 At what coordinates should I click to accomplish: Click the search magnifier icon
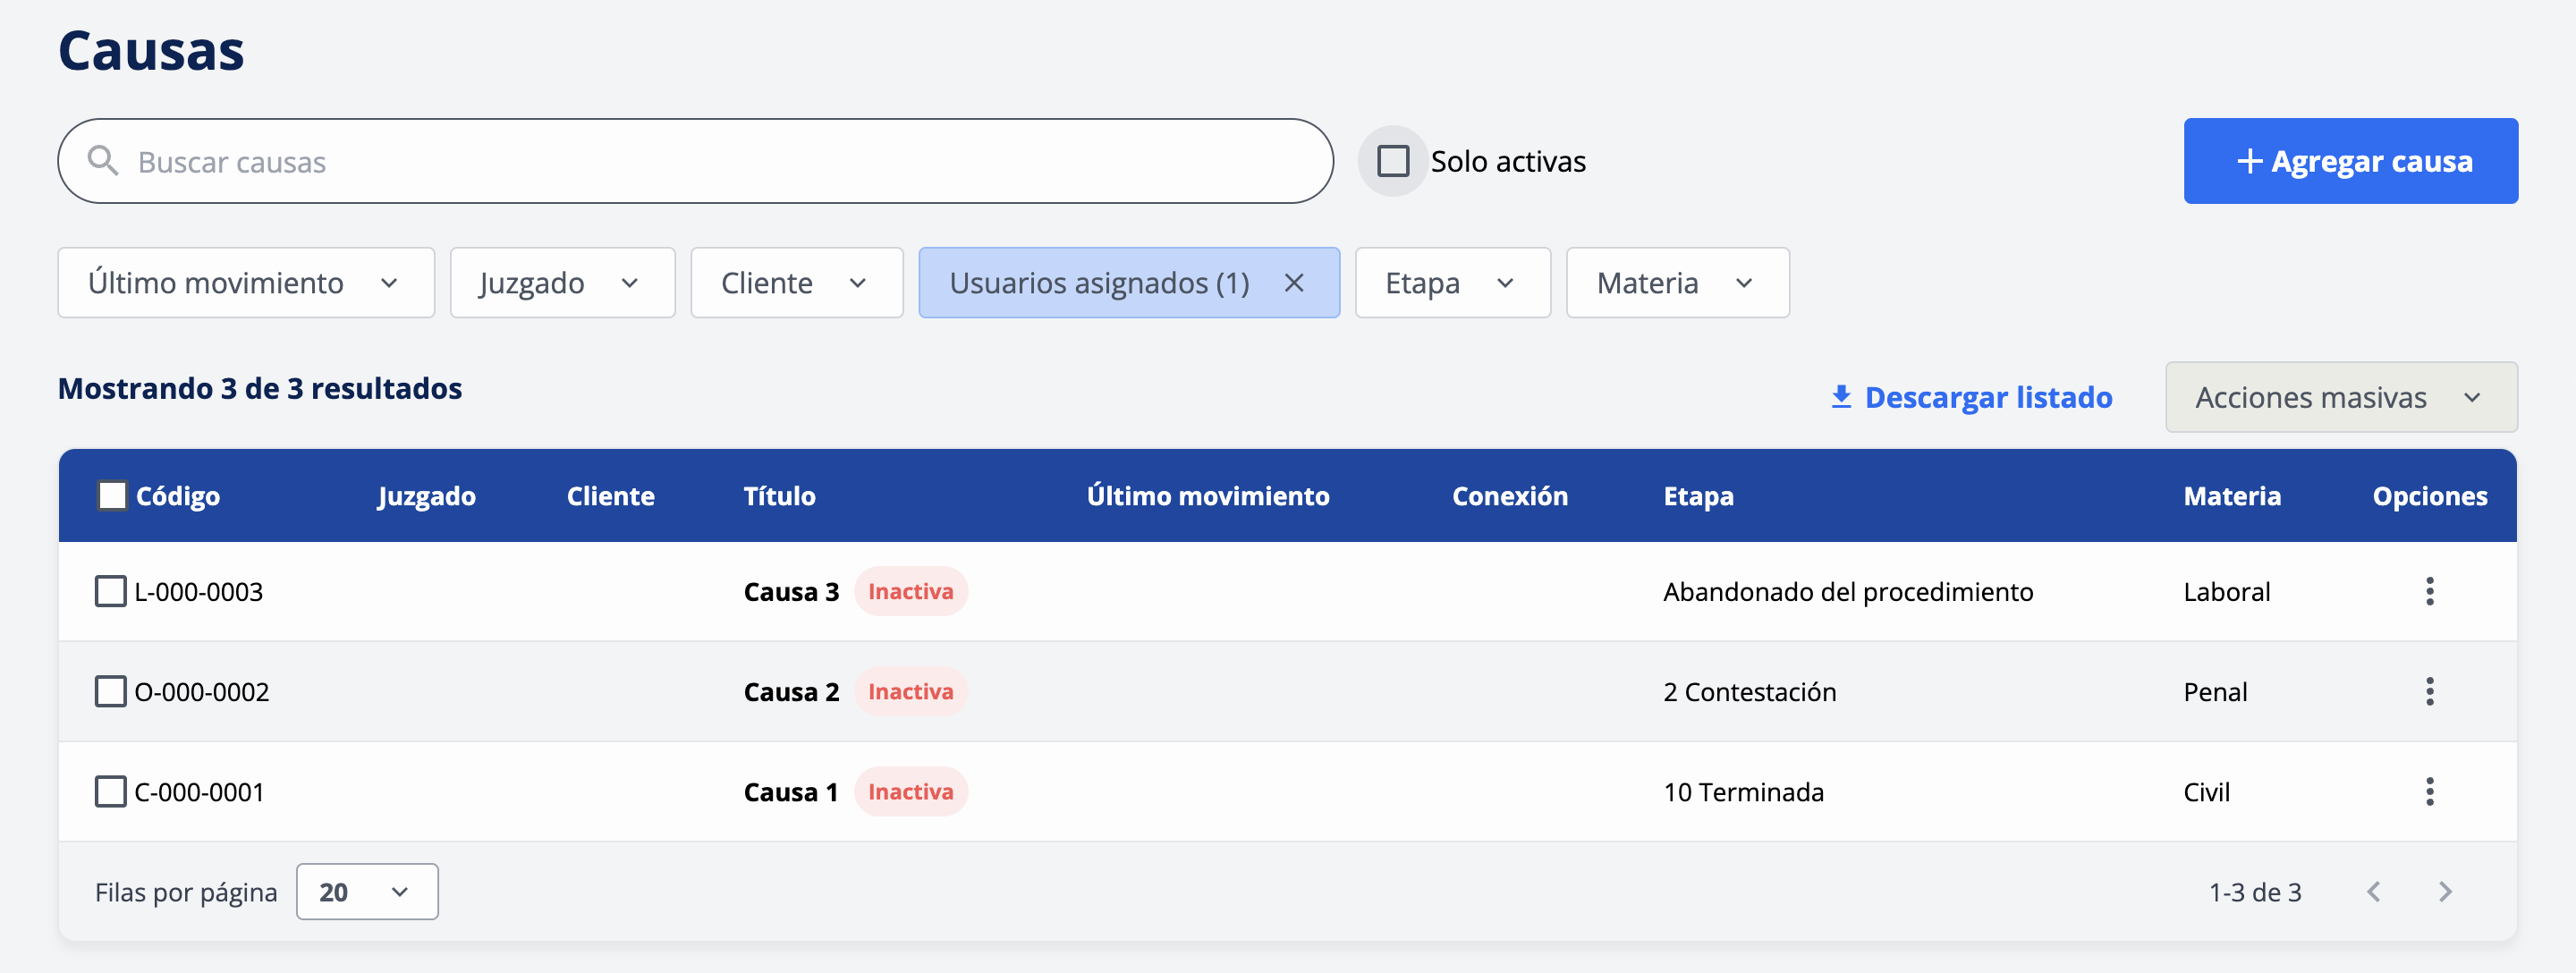102,161
